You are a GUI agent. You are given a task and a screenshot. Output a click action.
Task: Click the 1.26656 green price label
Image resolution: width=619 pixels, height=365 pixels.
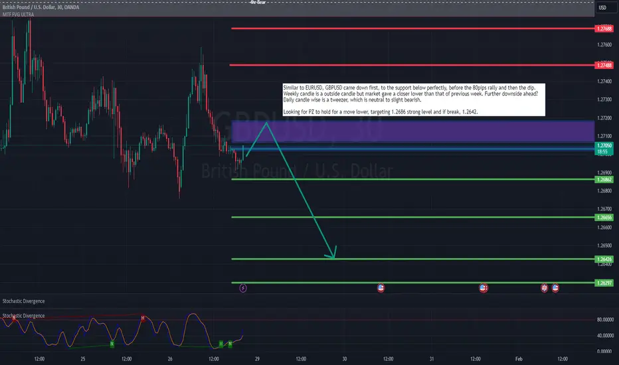tap(604, 218)
